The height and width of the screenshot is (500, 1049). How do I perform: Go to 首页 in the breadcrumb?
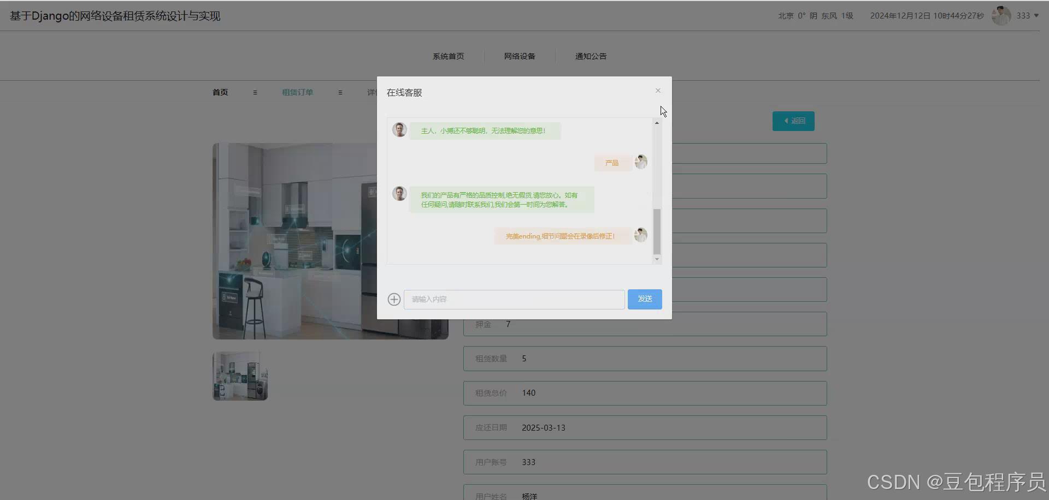point(220,92)
